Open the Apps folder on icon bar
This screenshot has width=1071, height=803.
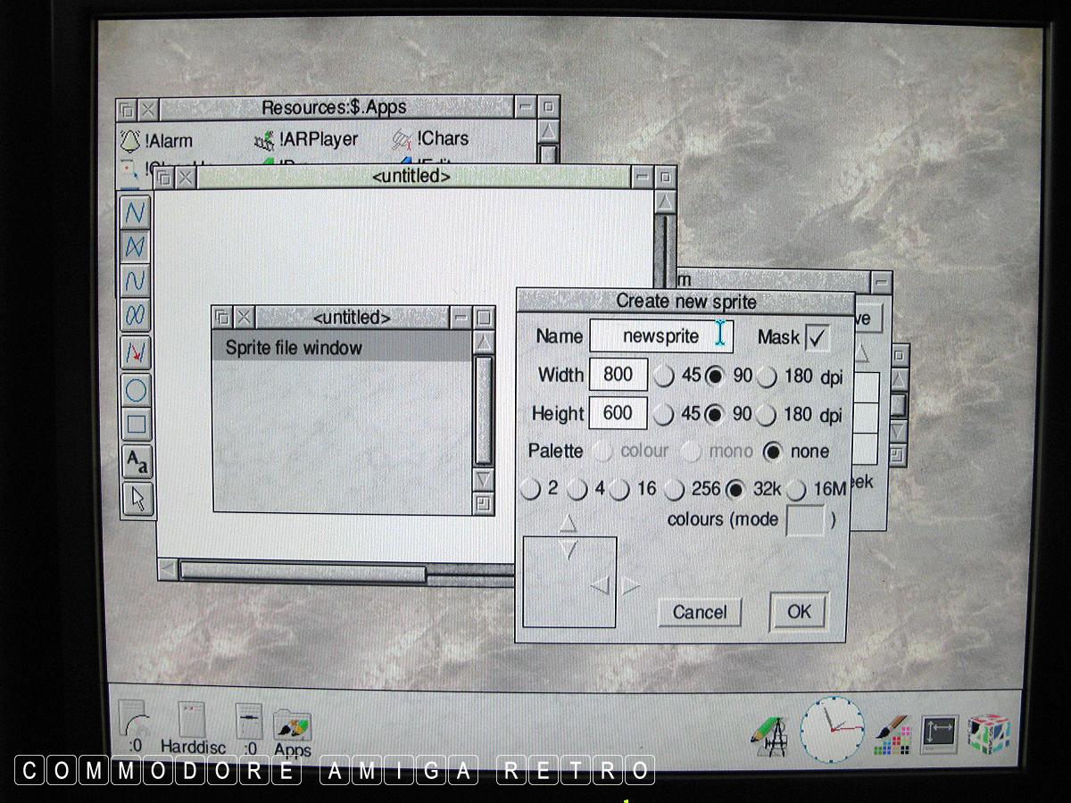(x=292, y=727)
